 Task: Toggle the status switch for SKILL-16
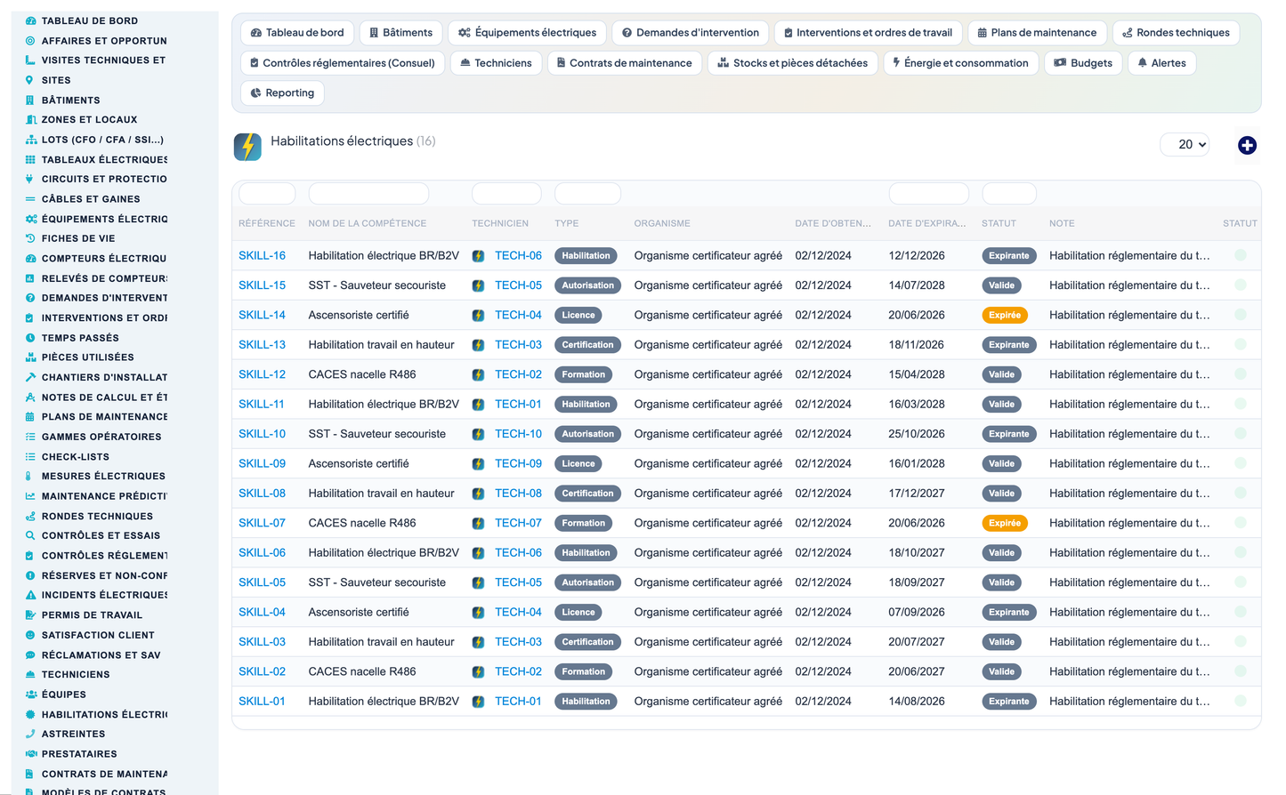tap(1240, 255)
